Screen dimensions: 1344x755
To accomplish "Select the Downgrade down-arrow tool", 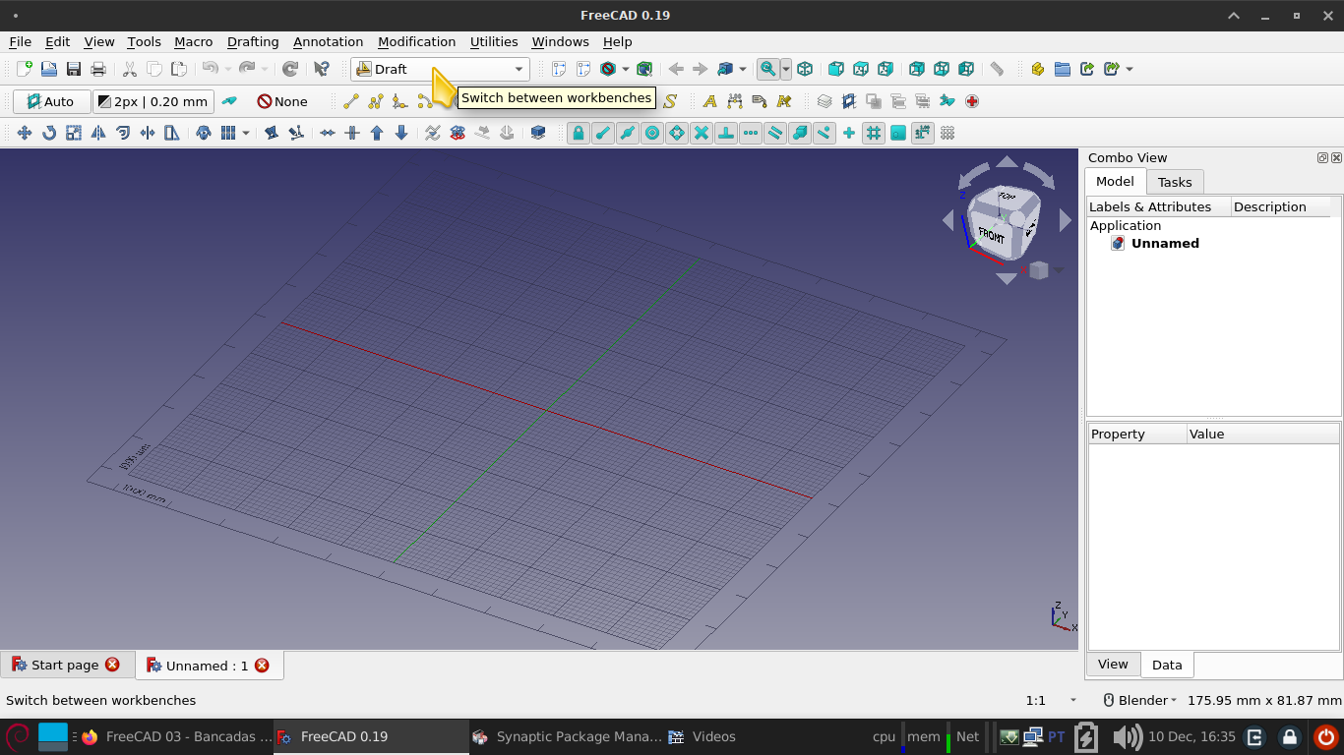I will 401,133.
